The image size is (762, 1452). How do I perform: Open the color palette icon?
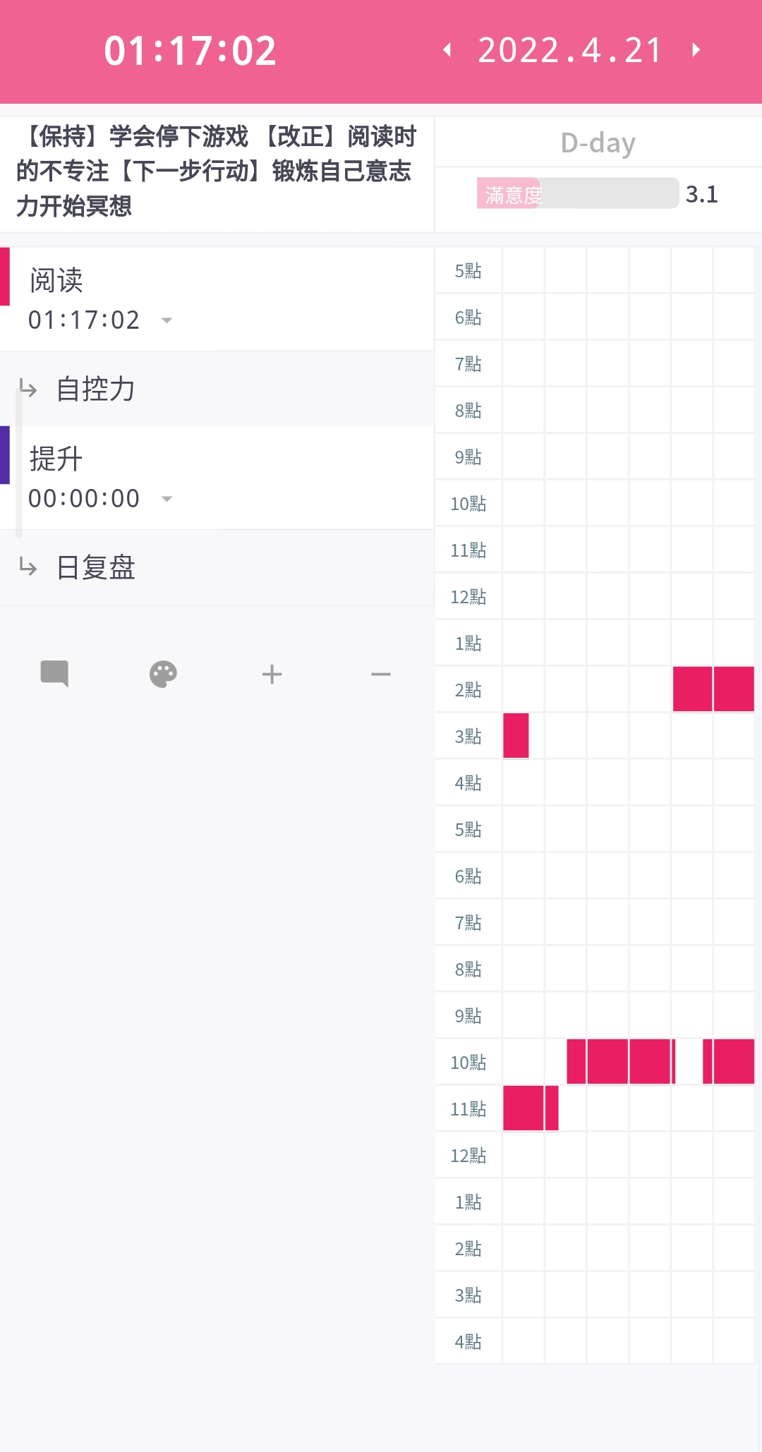point(163,674)
